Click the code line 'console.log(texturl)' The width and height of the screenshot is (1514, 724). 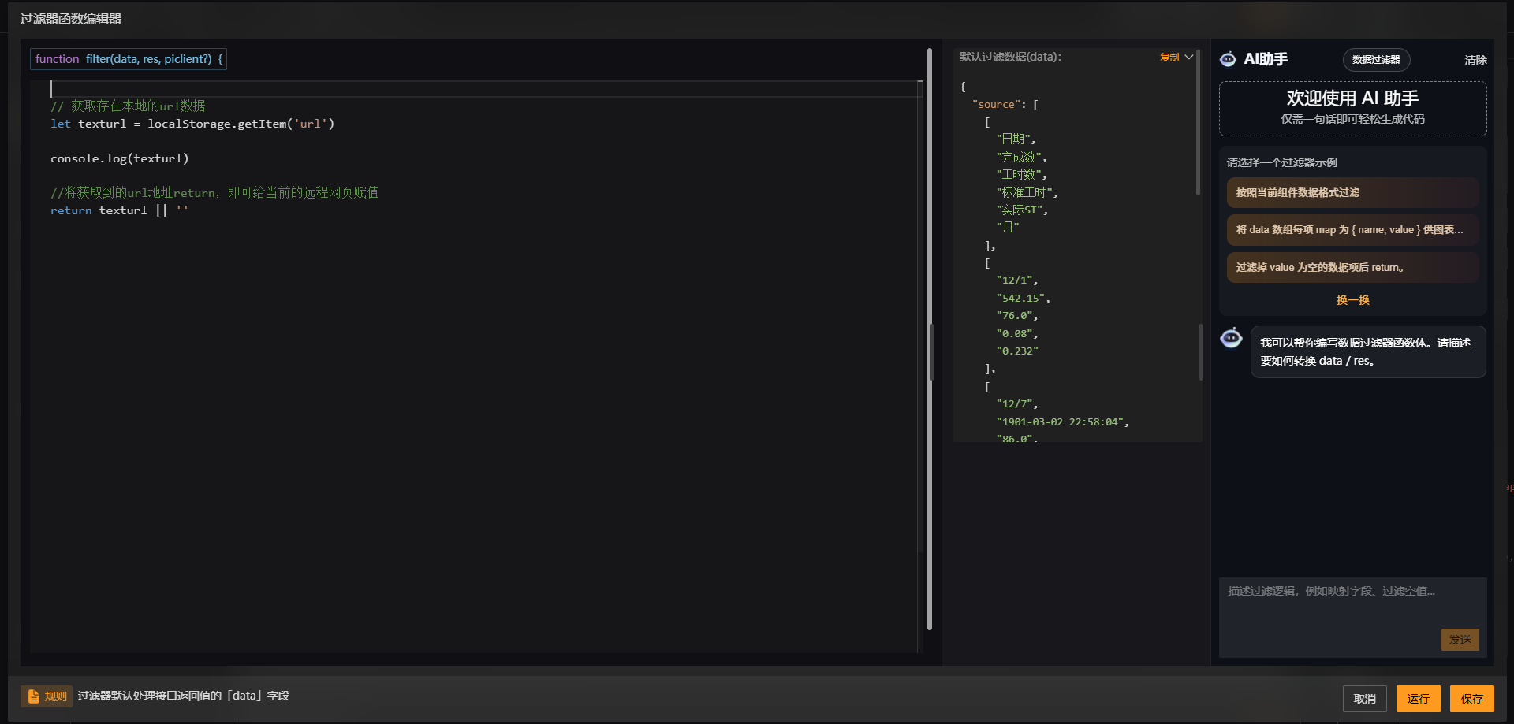coord(120,158)
